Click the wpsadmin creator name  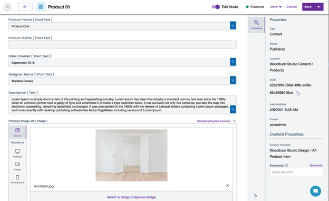click(x=277, y=125)
